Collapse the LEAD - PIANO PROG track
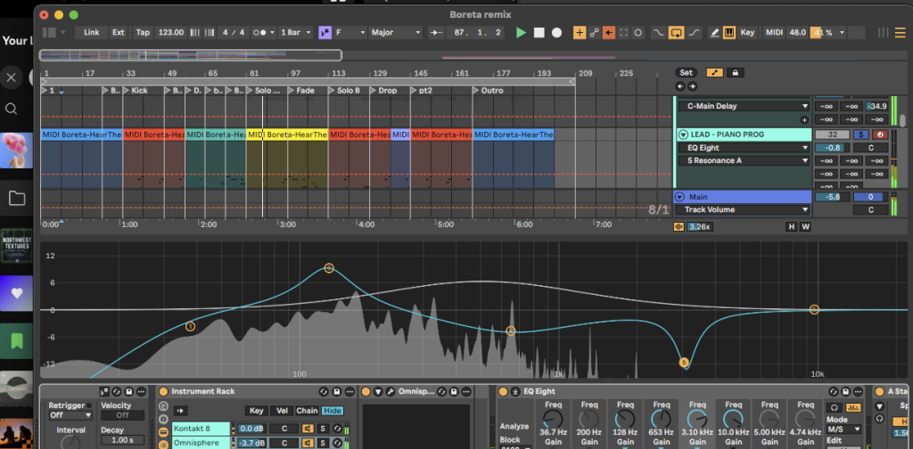913x449 pixels. 682,135
